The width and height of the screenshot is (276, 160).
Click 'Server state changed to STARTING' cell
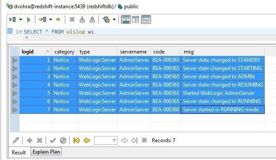(222, 68)
